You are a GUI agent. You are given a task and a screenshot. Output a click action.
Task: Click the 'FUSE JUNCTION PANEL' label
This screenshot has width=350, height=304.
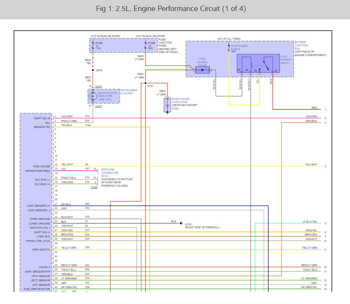tap(165, 42)
